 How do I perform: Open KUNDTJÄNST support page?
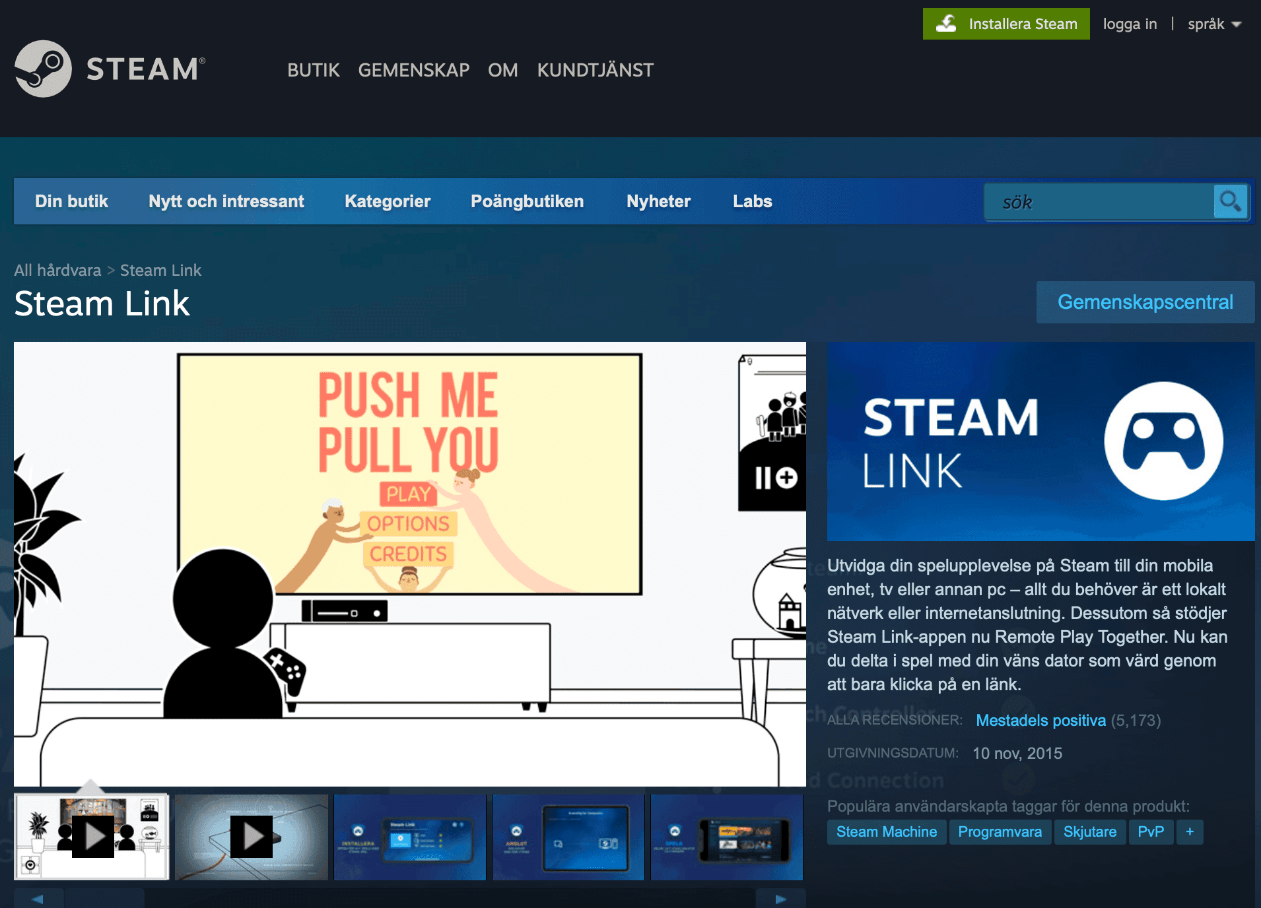596,70
